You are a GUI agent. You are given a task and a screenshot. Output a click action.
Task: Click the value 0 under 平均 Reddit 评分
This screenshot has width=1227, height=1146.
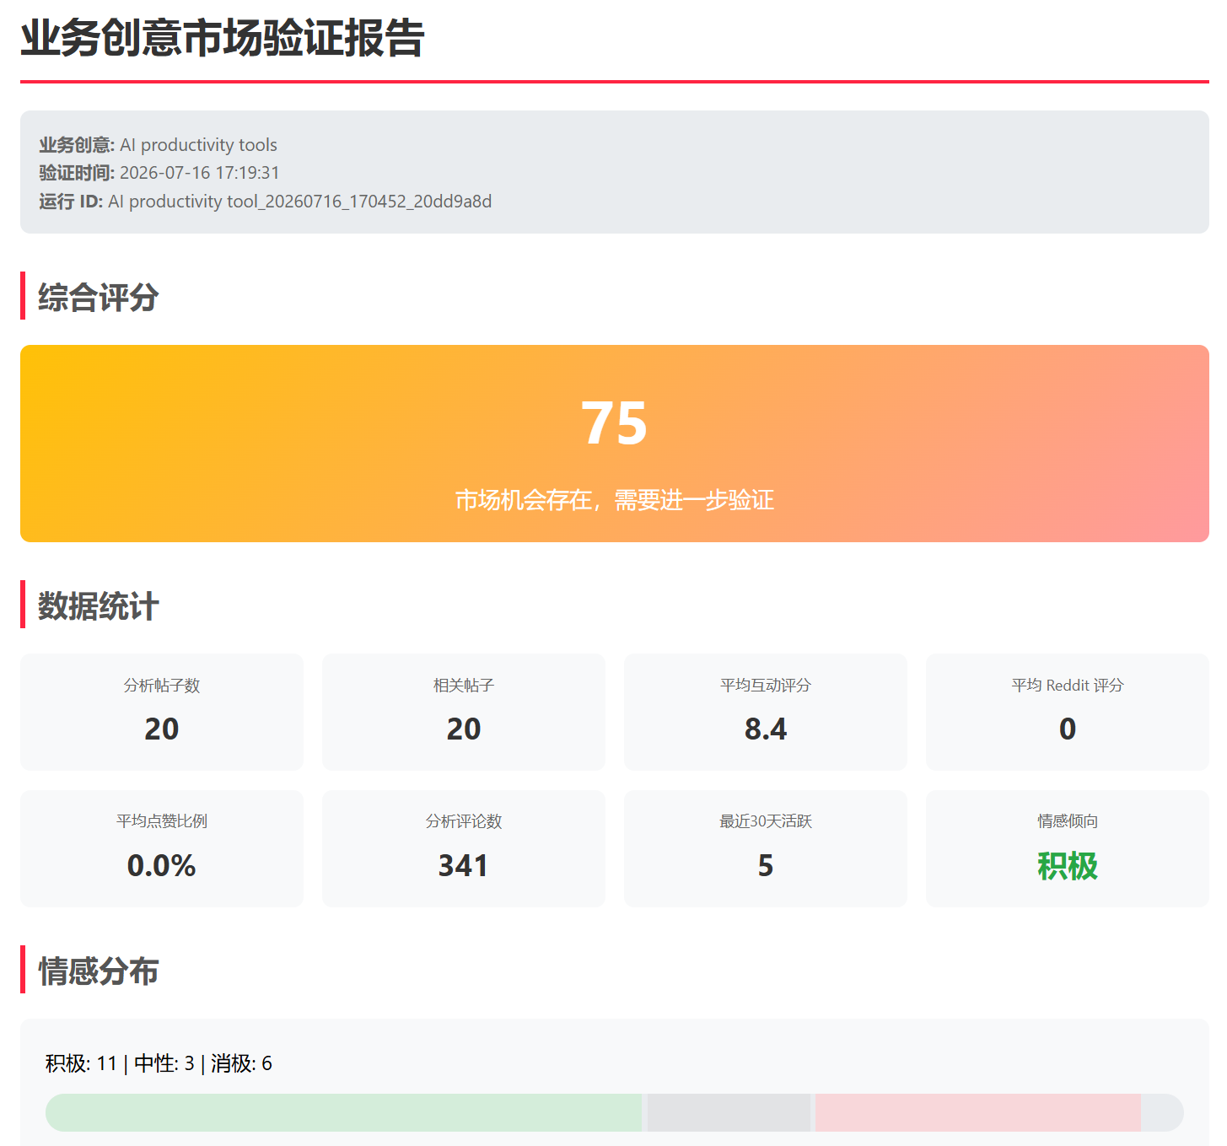(1068, 729)
